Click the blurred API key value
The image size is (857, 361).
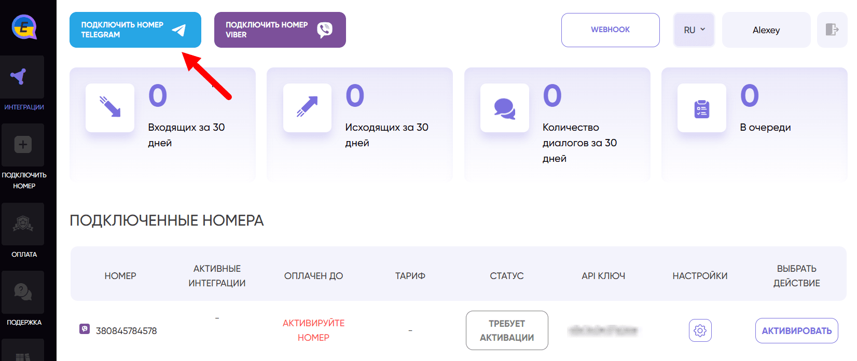point(603,330)
